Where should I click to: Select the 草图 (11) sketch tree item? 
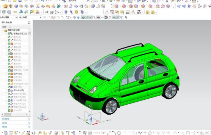21,70
